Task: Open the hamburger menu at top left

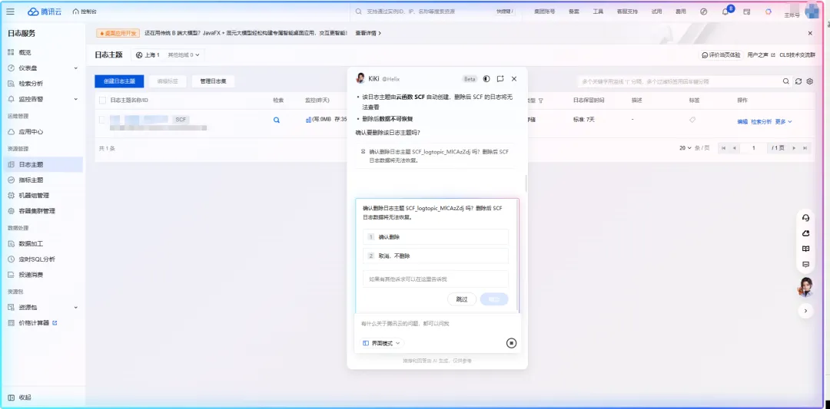Action: click(11, 11)
